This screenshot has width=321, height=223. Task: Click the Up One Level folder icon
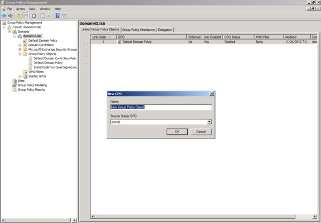(x=19, y=16)
